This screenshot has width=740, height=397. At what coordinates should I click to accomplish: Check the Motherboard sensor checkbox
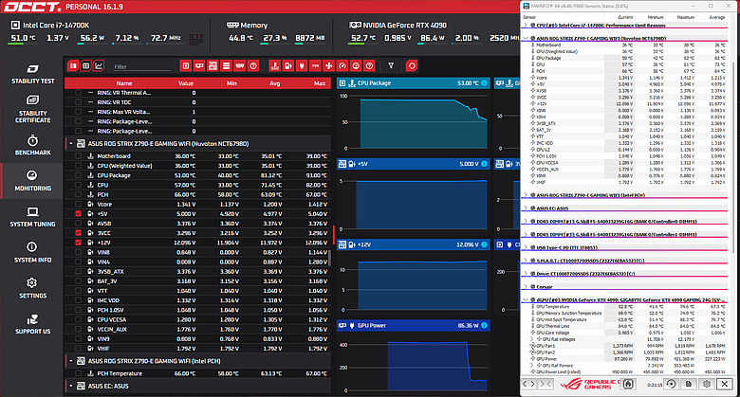[78, 156]
